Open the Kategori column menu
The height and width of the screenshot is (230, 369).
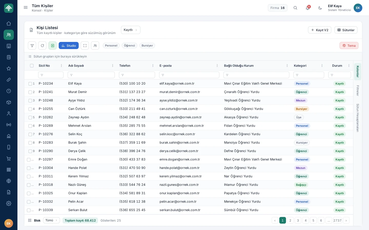click(322, 66)
